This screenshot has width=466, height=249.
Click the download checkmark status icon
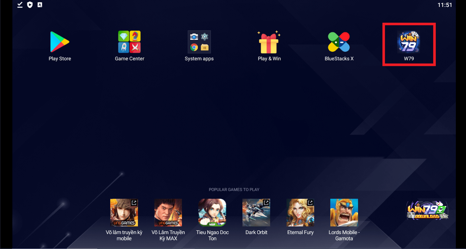(x=20, y=5)
